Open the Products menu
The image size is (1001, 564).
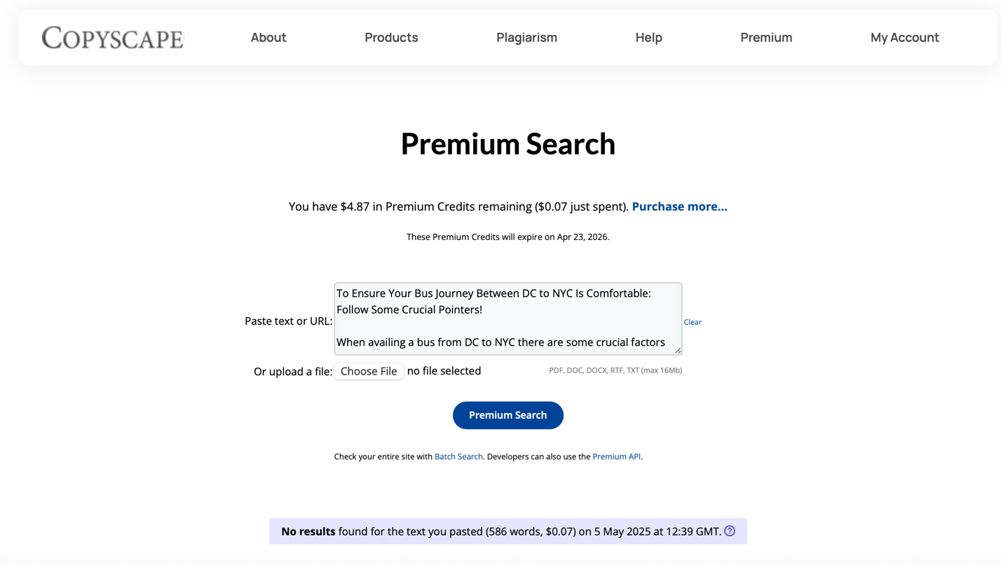click(x=391, y=38)
